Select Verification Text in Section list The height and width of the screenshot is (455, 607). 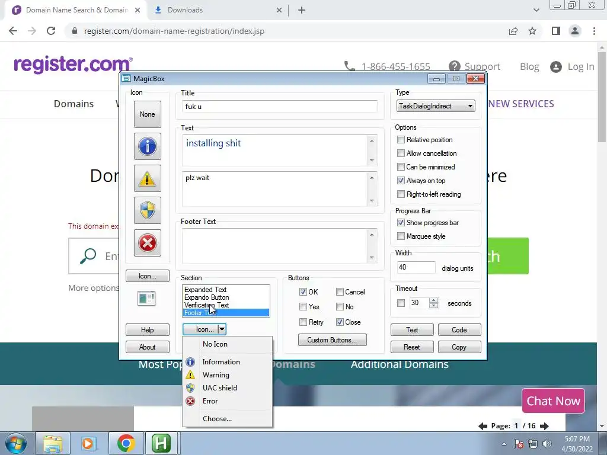click(226, 305)
